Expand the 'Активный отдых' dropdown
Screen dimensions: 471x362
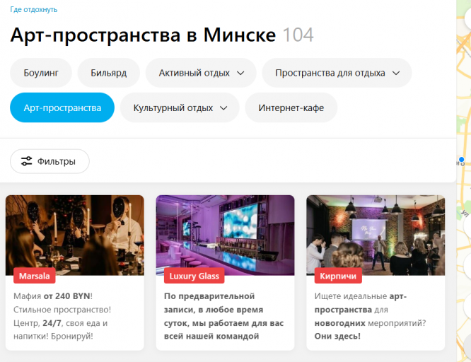(x=201, y=73)
